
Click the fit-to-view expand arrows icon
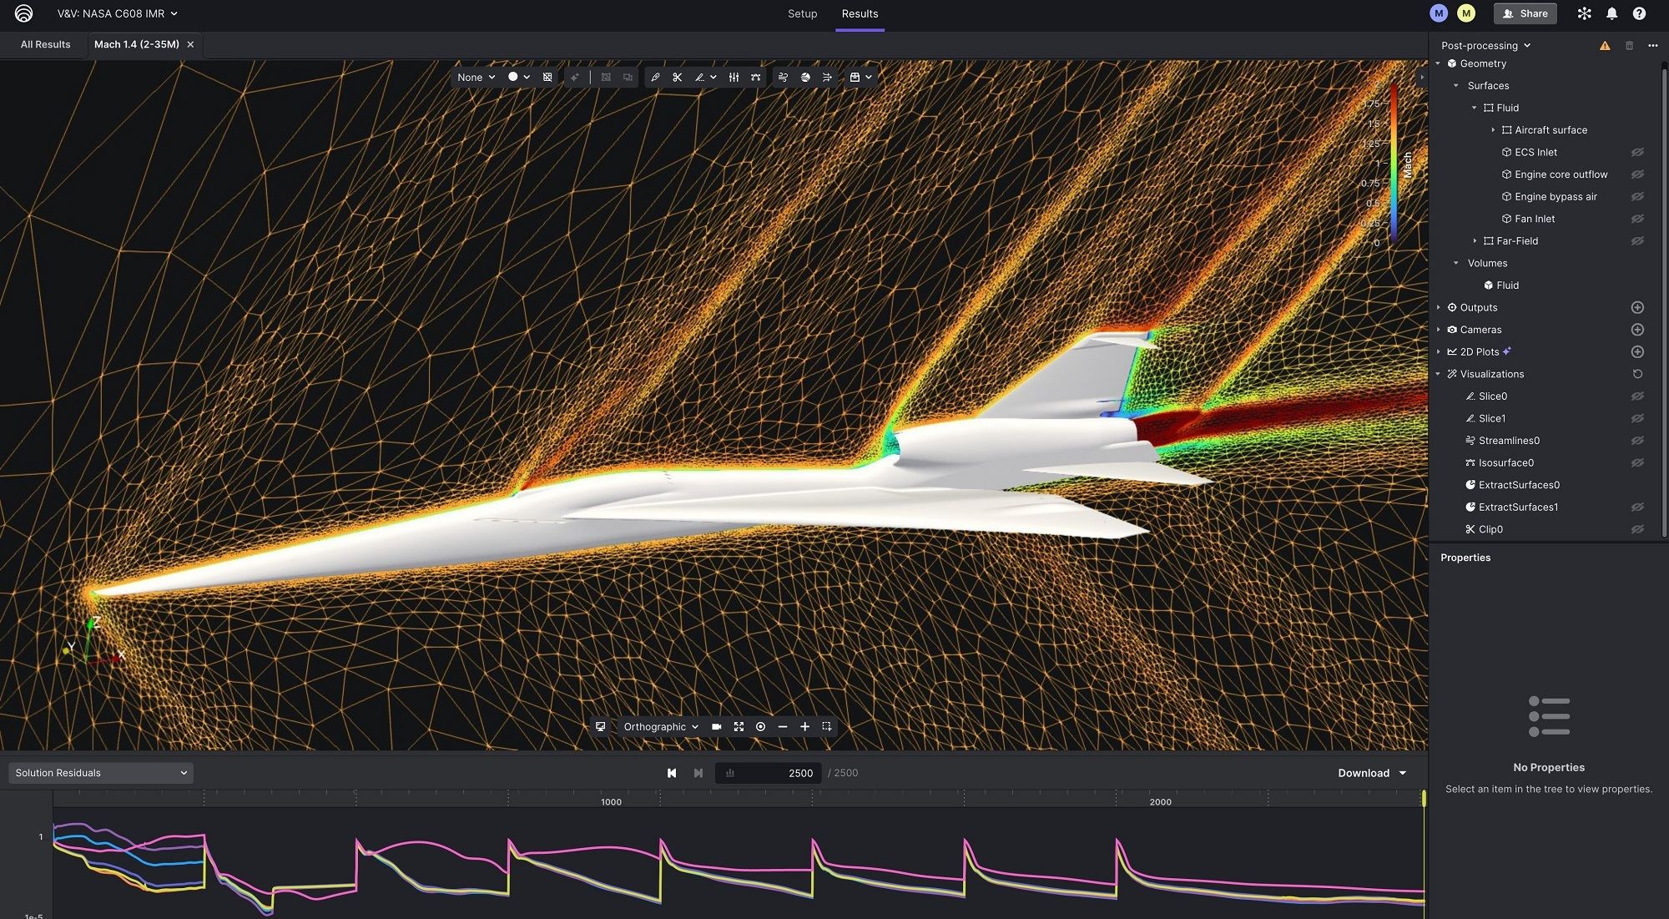(739, 727)
